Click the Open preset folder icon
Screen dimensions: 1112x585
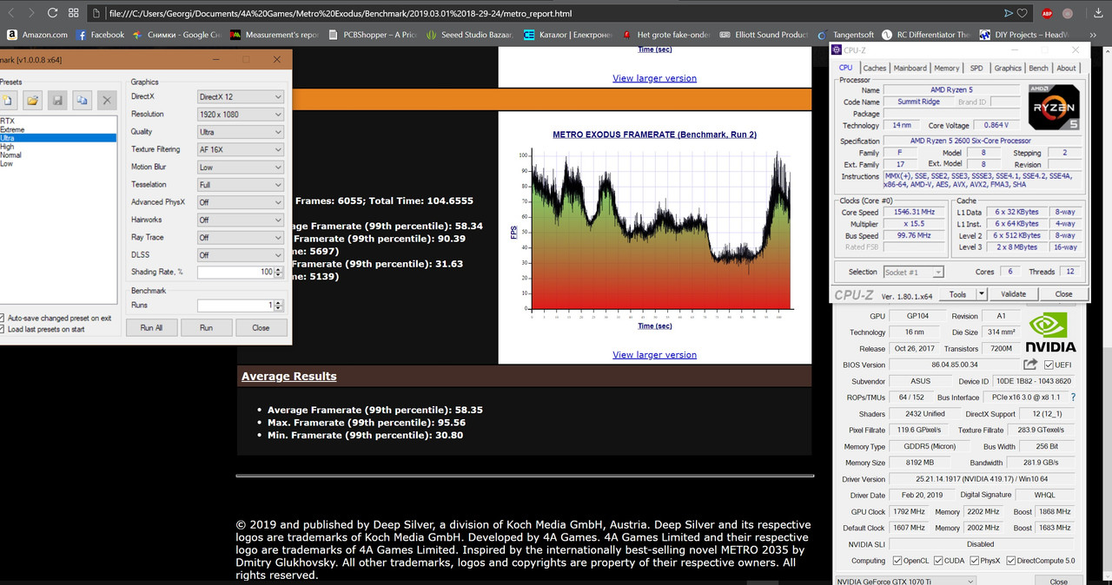coord(31,101)
